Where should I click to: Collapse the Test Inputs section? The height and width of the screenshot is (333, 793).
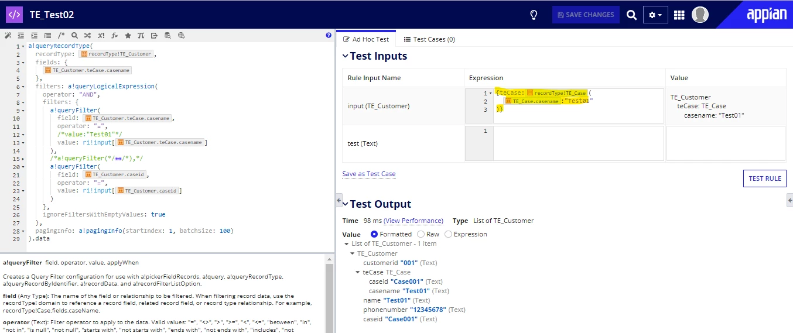point(346,57)
